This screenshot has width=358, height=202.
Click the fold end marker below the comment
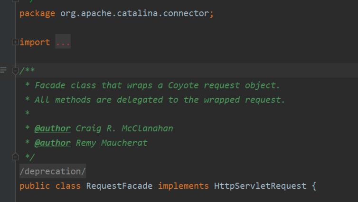[15, 157]
